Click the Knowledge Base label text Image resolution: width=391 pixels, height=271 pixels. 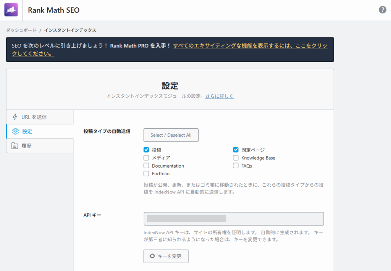tap(259, 158)
